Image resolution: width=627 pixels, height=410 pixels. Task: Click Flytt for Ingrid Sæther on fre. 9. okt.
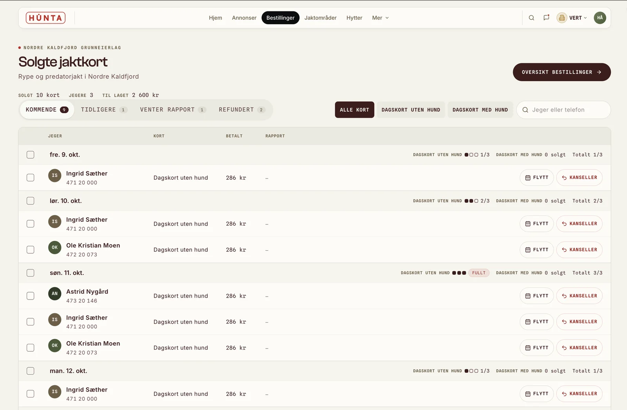tap(536, 178)
